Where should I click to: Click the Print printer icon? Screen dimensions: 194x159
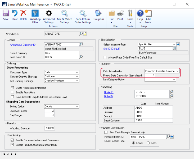point(120,13)
